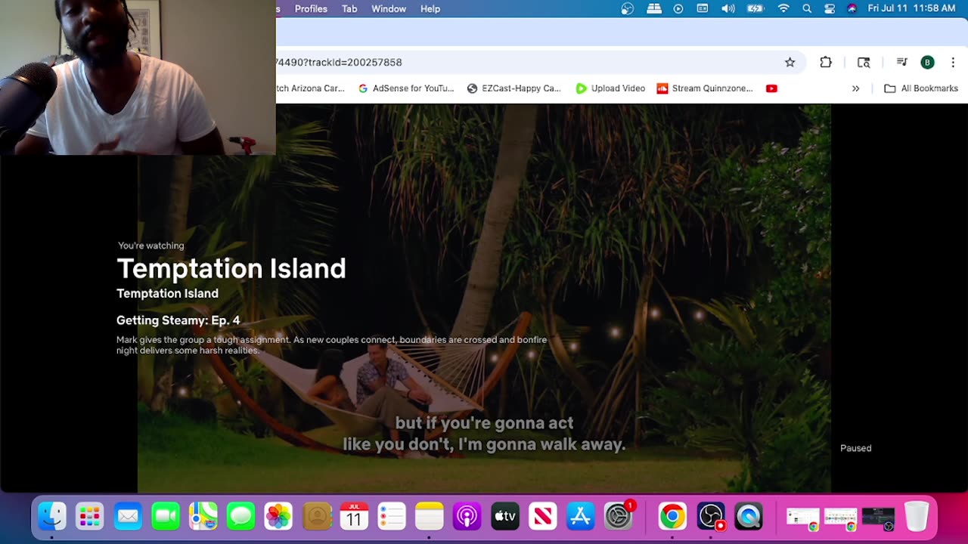This screenshot has height=544, width=968.
Task: Open Calendar from the dock
Action: click(x=354, y=517)
